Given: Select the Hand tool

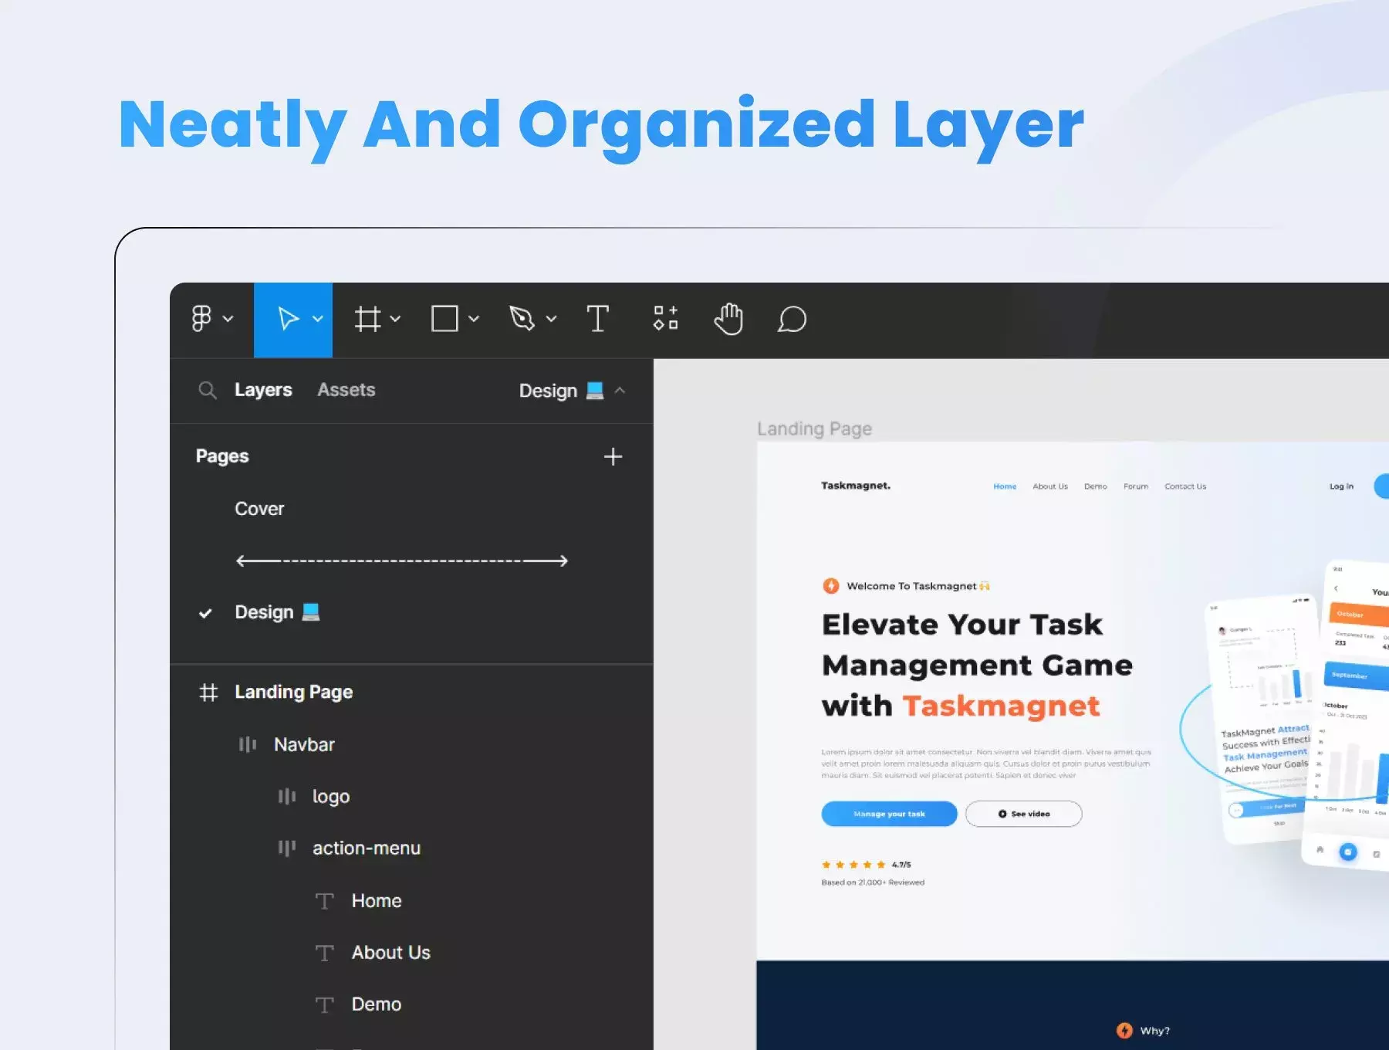Looking at the screenshot, I should 728,318.
